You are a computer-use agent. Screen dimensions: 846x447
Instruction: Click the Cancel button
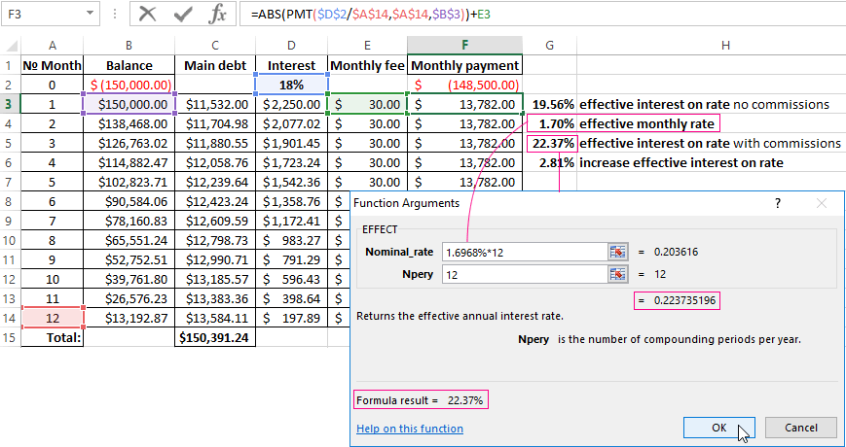[x=800, y=428]
